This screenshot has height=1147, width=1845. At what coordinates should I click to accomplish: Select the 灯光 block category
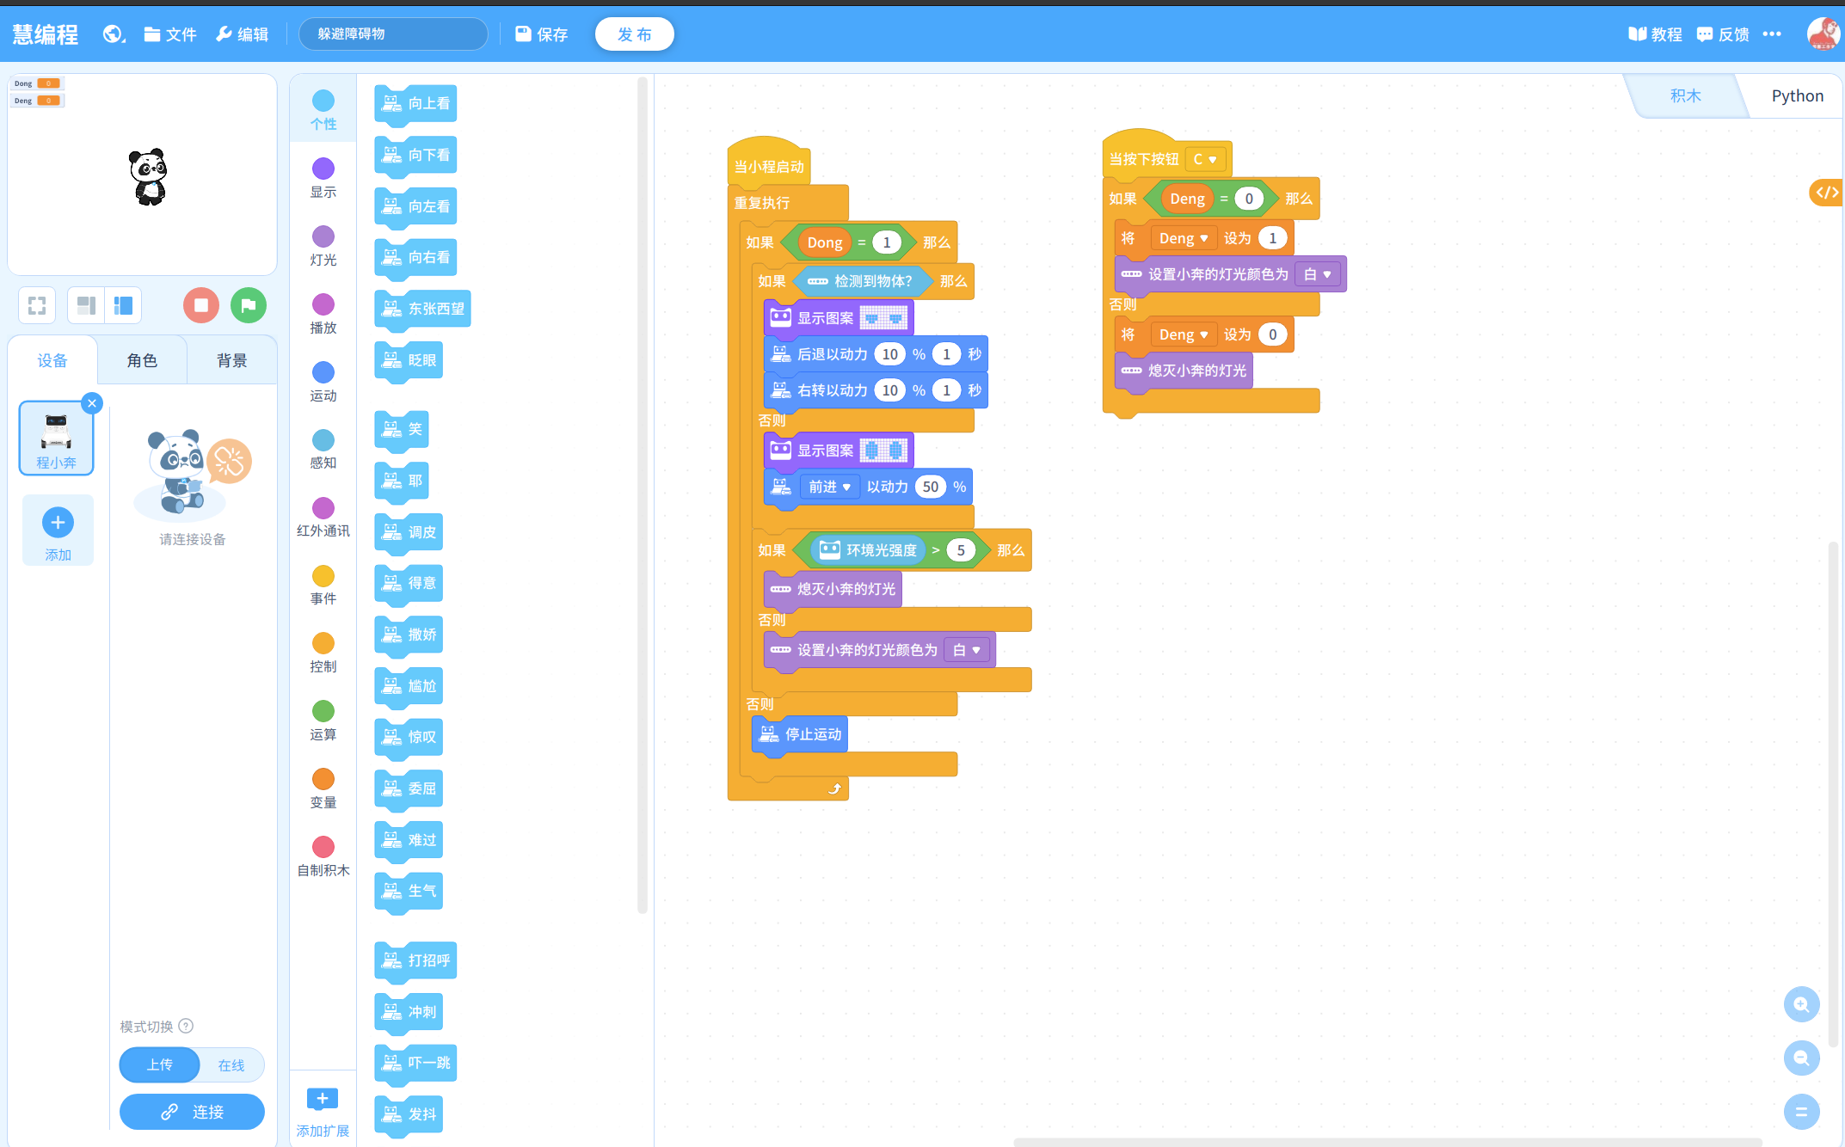(323, 246)
